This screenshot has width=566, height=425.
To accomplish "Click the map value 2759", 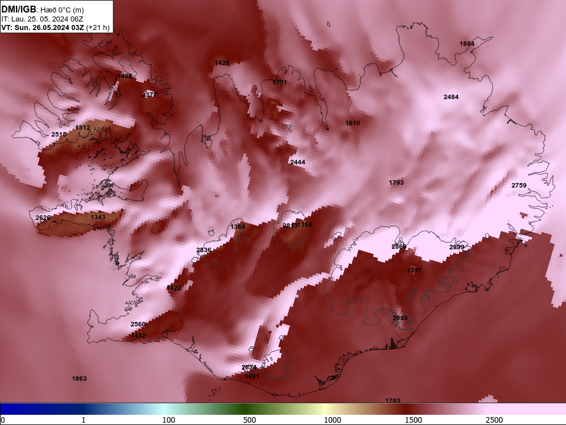I will [519, 185].
